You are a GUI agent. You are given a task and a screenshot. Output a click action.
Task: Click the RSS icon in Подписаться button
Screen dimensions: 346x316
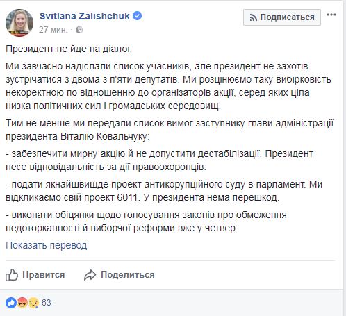coord(254,17)
